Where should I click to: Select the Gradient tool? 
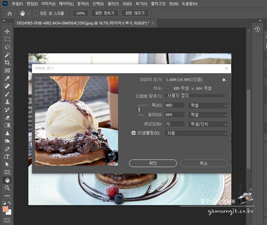click(x=7, y=125)
